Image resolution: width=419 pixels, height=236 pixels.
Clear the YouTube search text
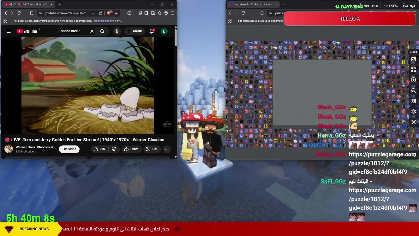[x=92, y=31]
